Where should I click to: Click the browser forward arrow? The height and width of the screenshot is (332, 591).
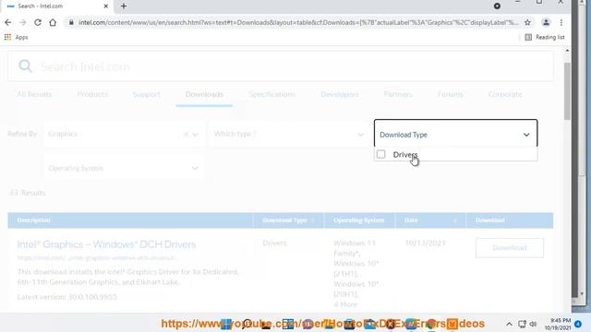pos(22,22)
